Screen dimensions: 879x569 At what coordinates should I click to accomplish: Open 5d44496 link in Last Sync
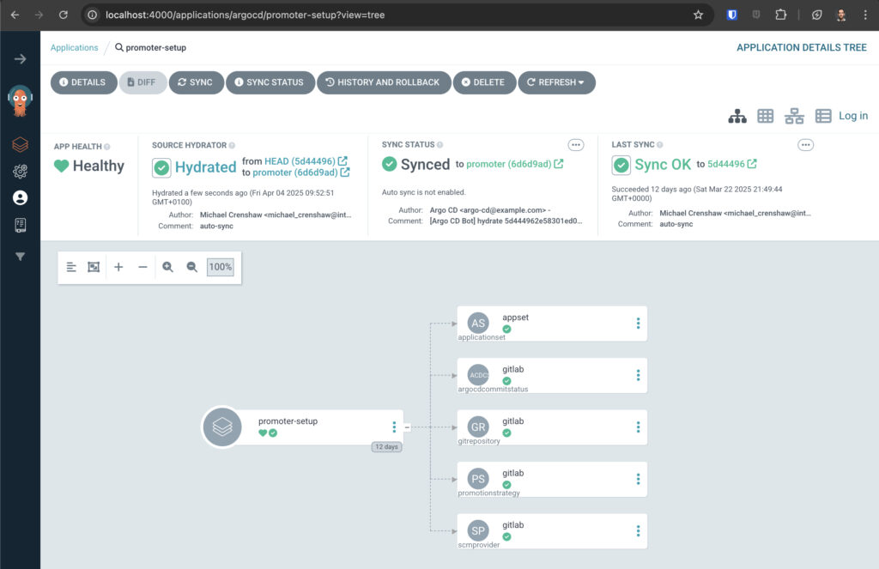point(726,164)
